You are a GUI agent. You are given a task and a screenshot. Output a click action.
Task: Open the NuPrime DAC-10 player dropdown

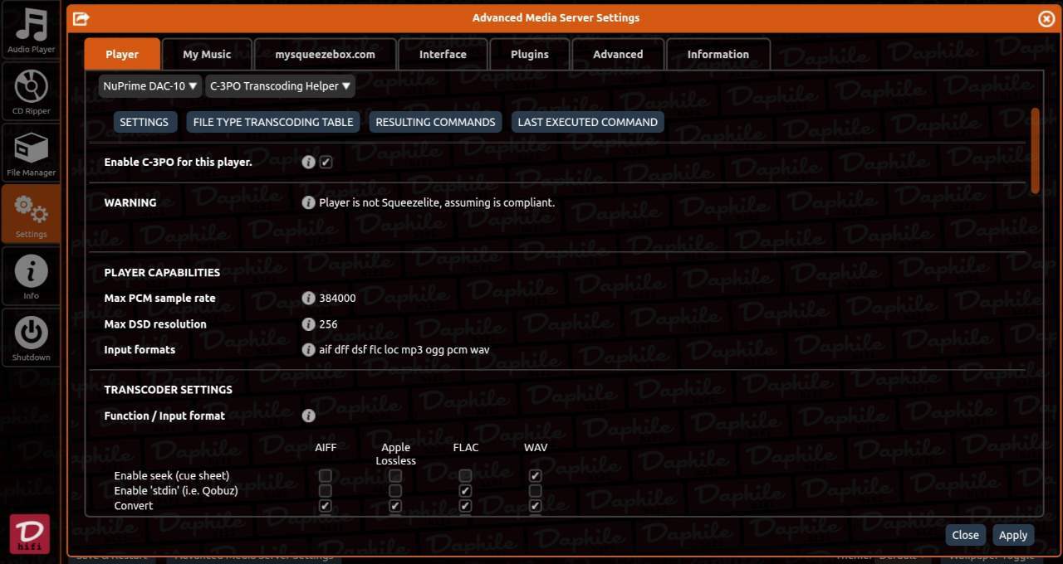point(150,85)
